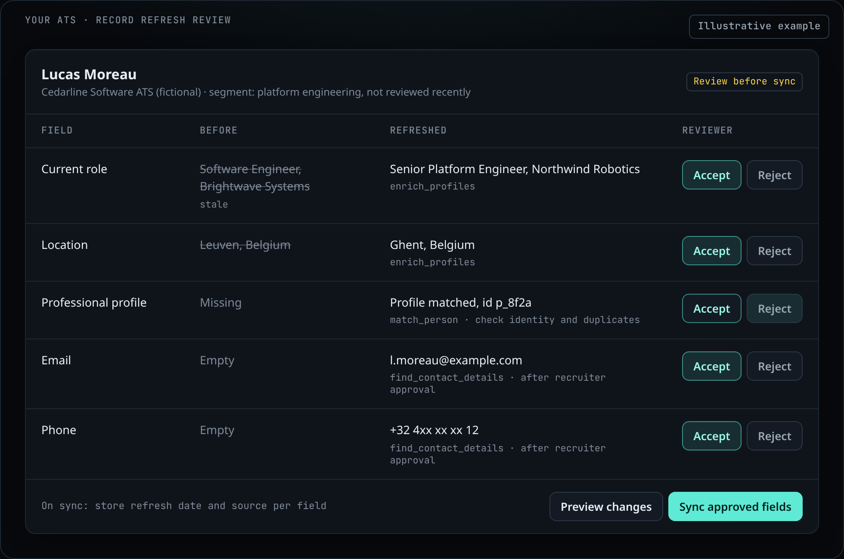Click the struck-through Leuven, Belgium value
Viewport: 844px width, 559px height.
coord(245,245)
